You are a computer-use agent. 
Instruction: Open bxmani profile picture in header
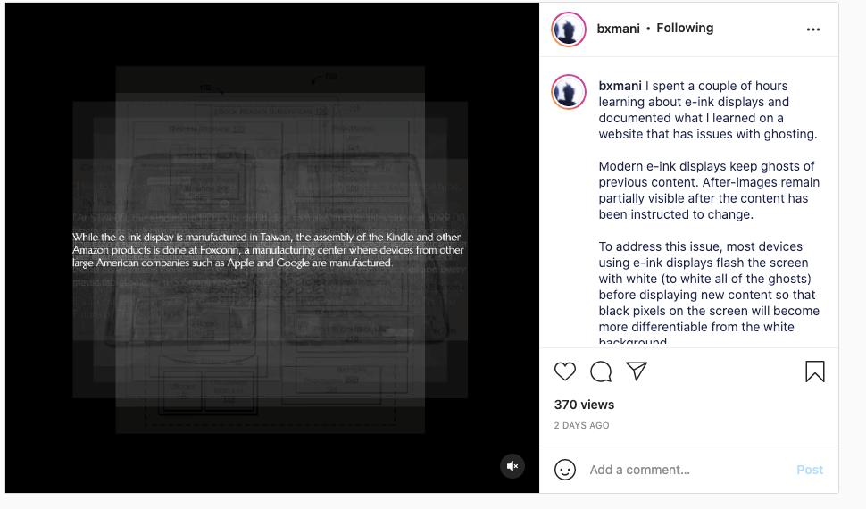click(x=569, y=29)
